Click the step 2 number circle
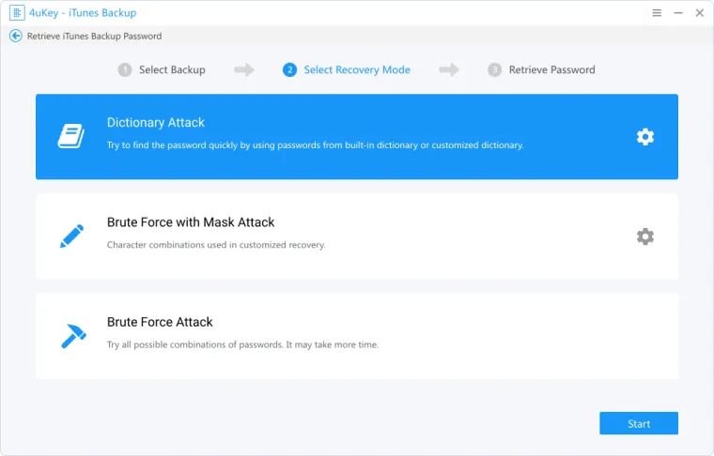714x456 pixels. tap(289, 69)
